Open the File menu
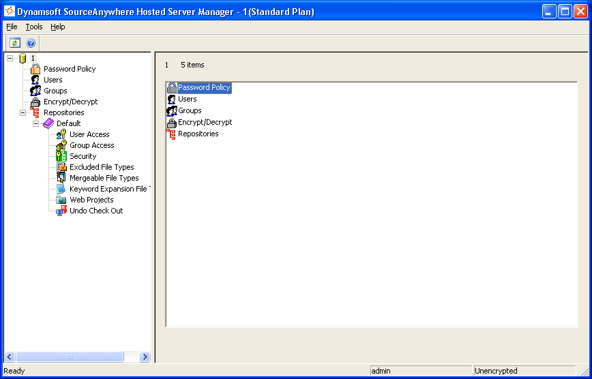592x379 pixels. [12, 27]
